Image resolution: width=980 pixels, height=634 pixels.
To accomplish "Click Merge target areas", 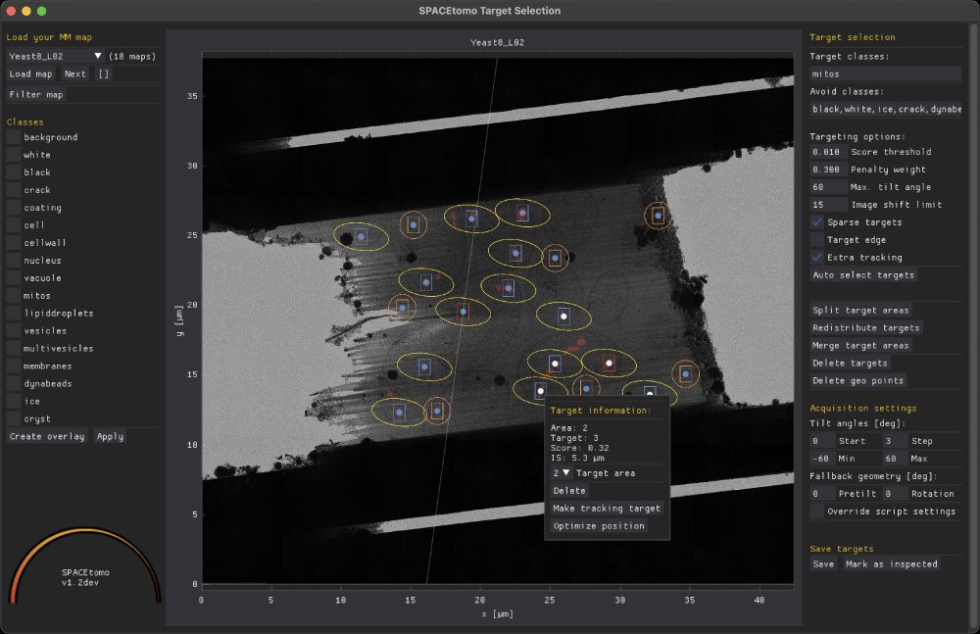I will 860,345.
